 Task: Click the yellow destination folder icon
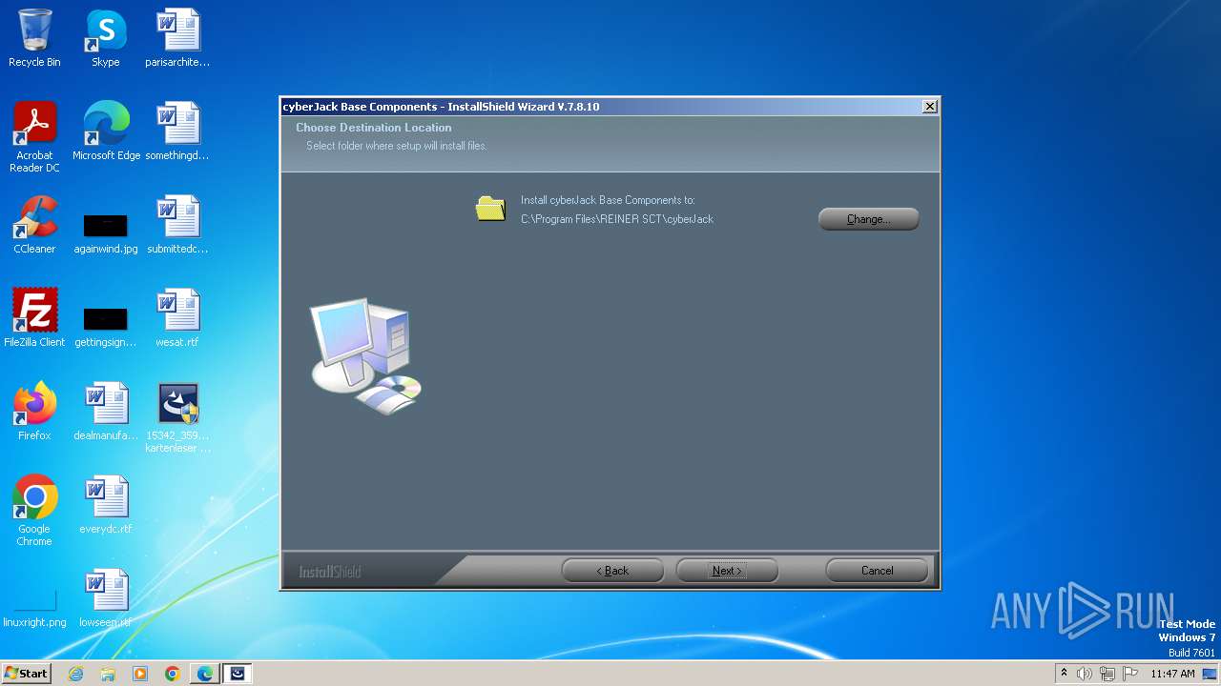click(490, 208)
